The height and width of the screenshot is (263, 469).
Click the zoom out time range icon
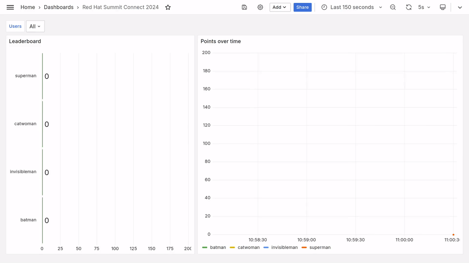[x=393, y=7]
